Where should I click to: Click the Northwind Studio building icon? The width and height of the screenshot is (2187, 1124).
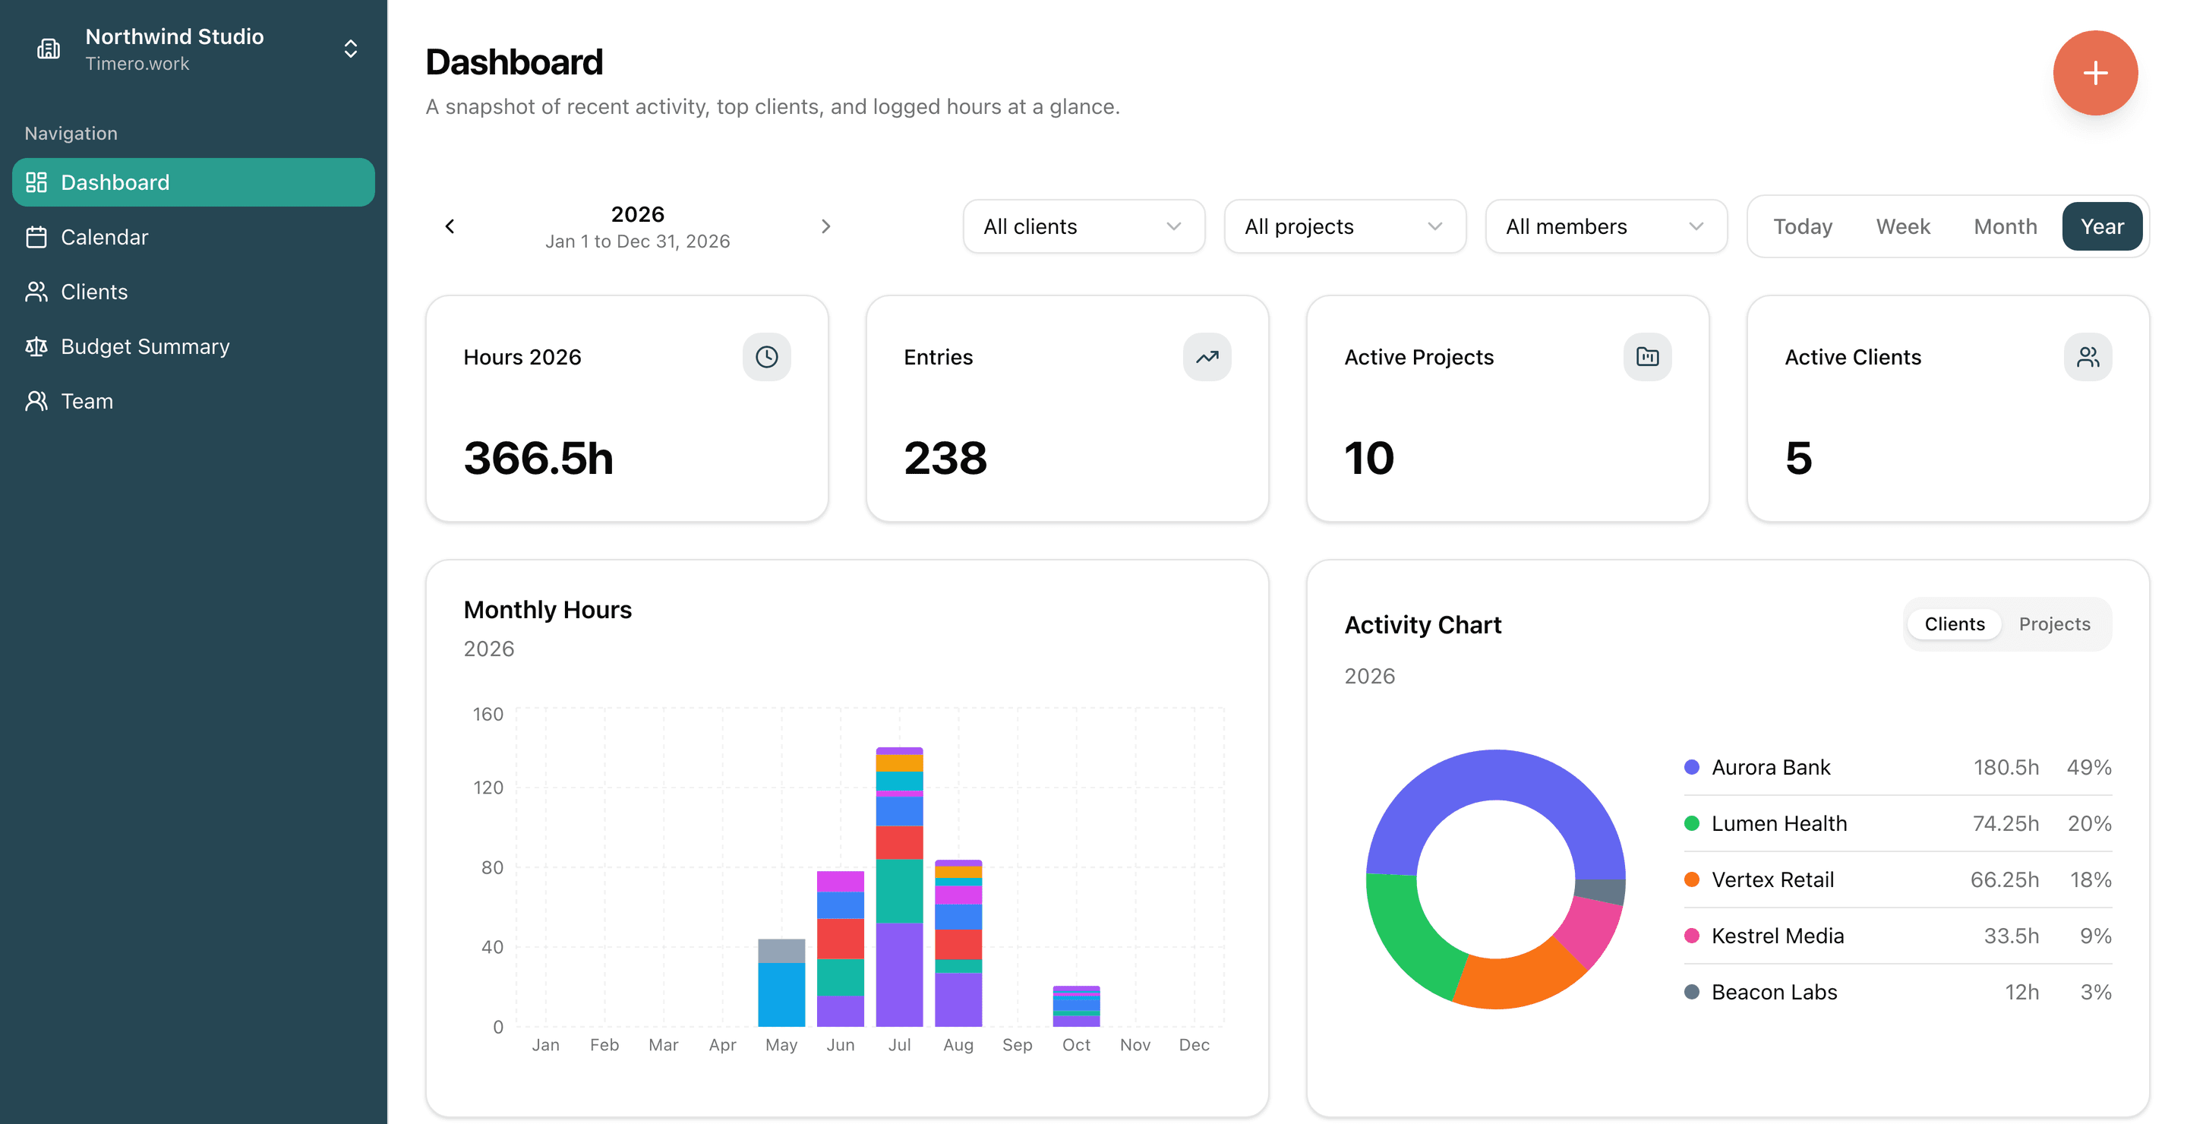tap(49, 49)
